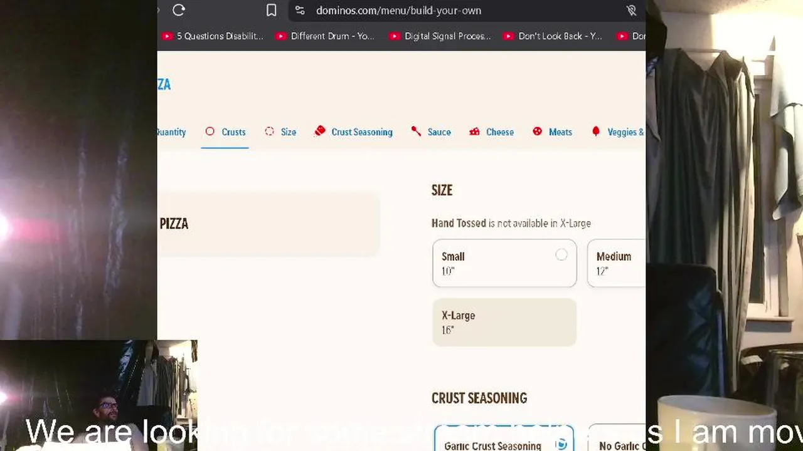
Task: Jump to the Sauce tab
Action: (x=430, y=132)
